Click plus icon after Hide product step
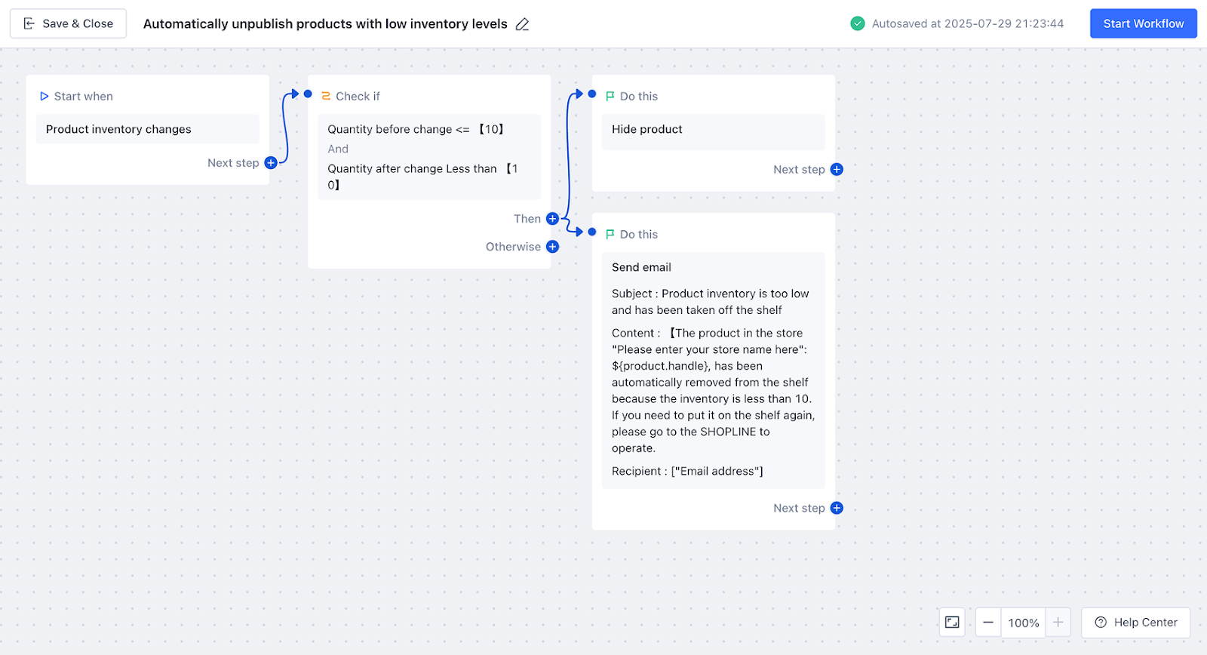The height and width of the screenshot is (655, 1207). click(837, 170)
